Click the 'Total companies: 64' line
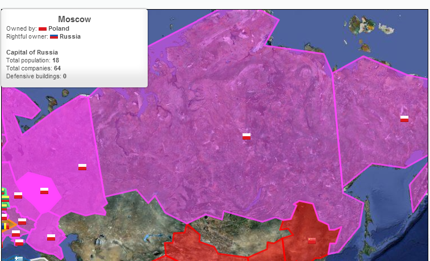The width and height of the screenshot is (430, 261). [34, 68]
